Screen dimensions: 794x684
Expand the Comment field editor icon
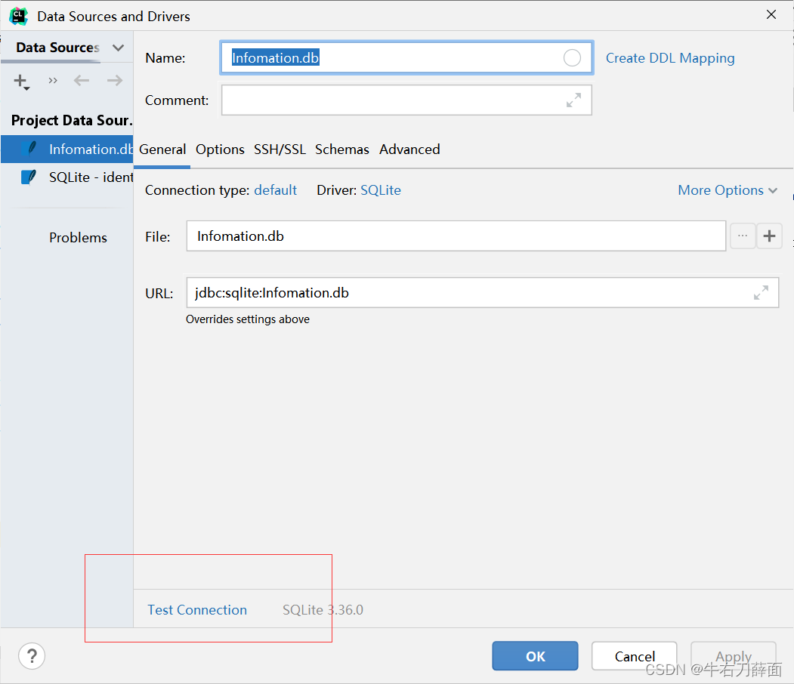point(574,100)
